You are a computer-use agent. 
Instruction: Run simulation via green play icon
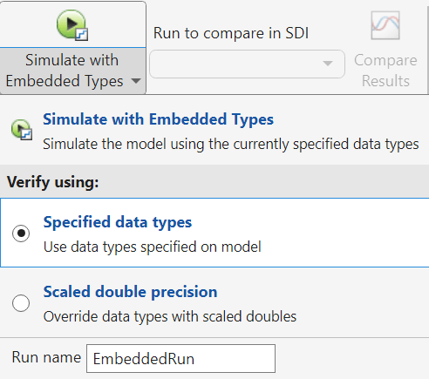72,24
